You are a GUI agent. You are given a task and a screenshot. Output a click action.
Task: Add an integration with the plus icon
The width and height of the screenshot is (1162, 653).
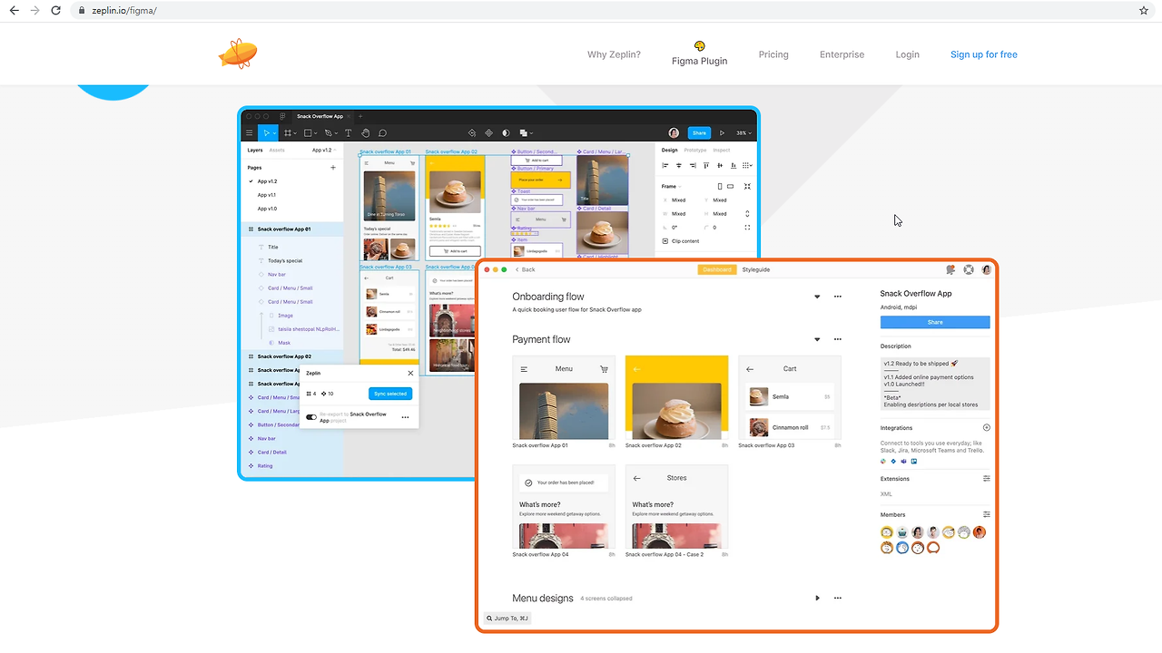coord(987,427)
